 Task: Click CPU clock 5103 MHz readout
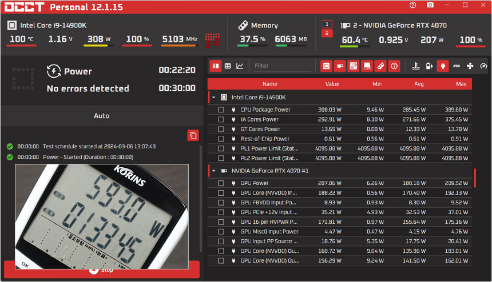coord(180,39)
